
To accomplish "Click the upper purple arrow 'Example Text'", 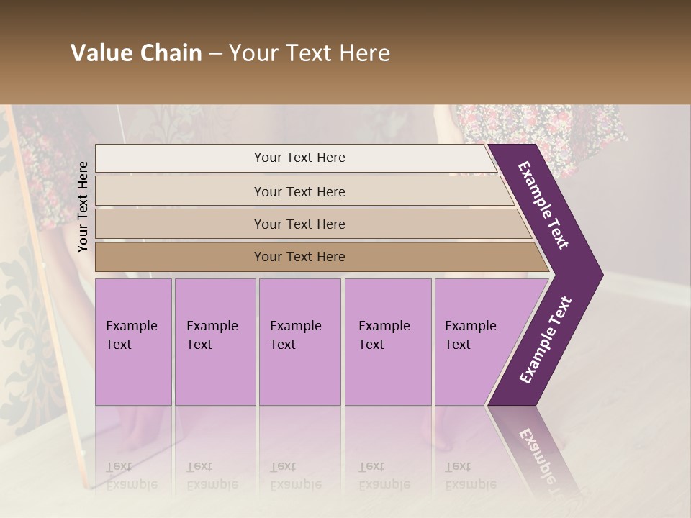I will coord(543,205).
